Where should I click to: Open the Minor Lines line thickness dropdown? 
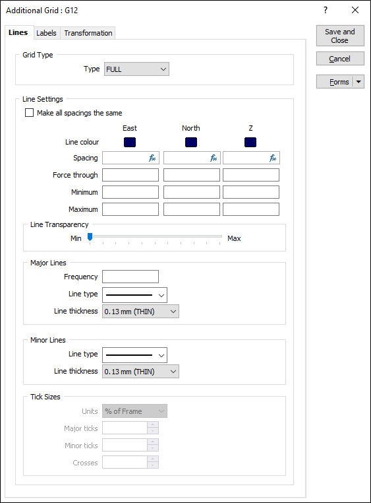point(140,372)
